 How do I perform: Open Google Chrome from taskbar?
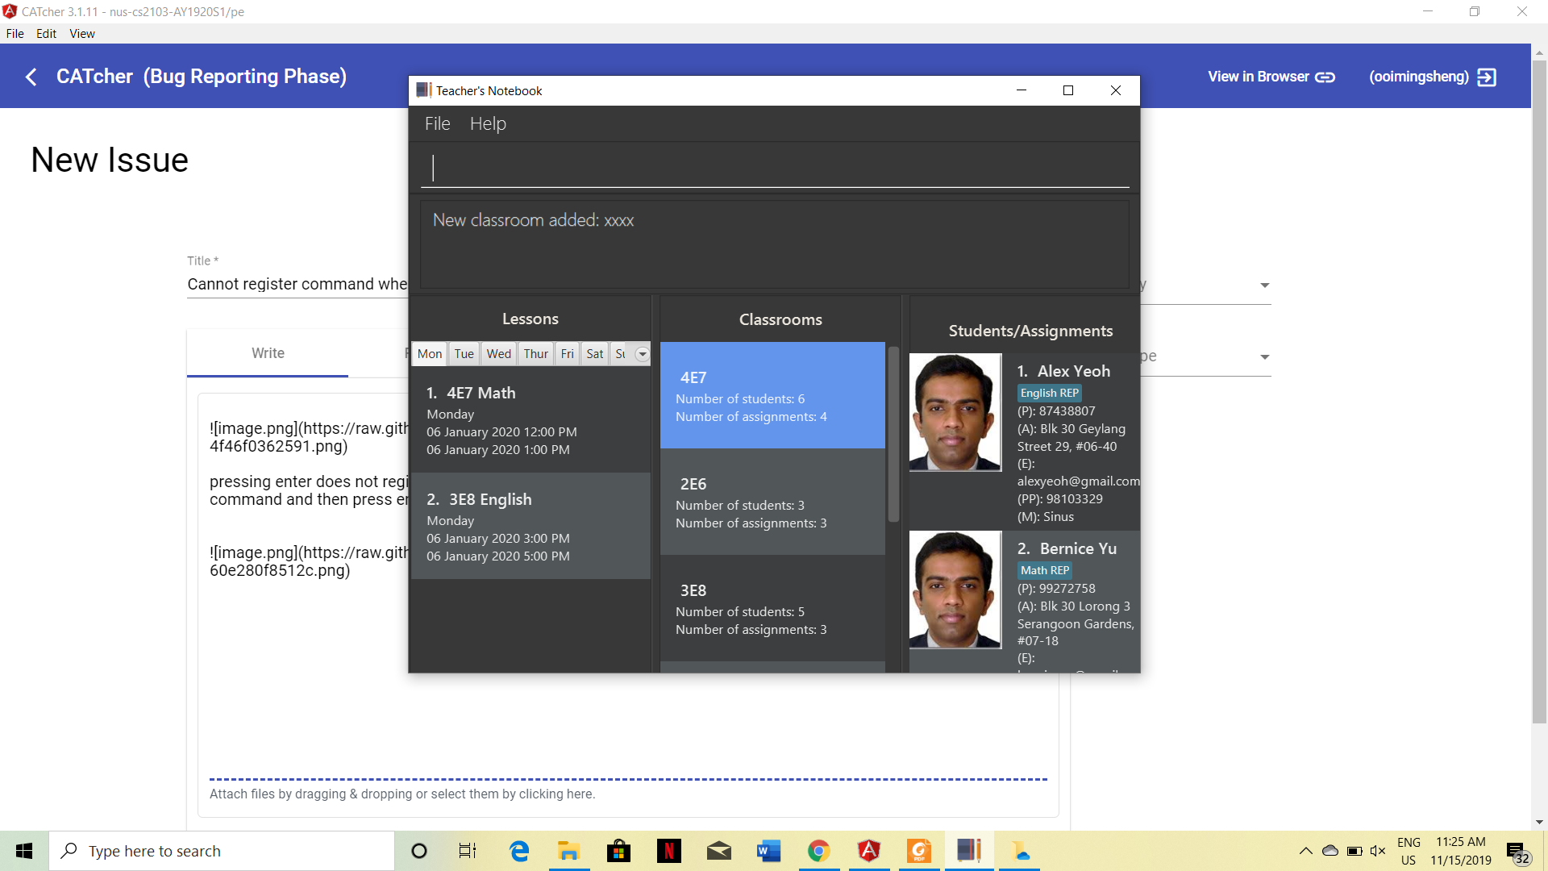(818, 851)
